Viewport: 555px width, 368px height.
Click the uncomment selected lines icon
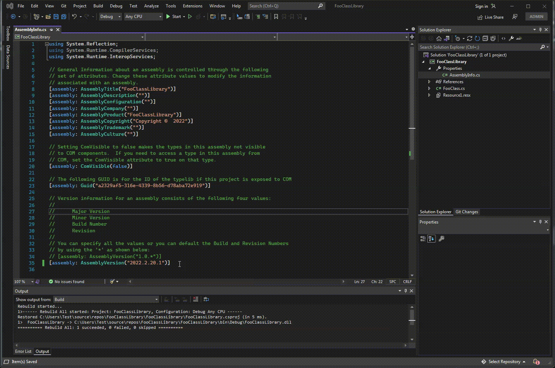point(266,17)
